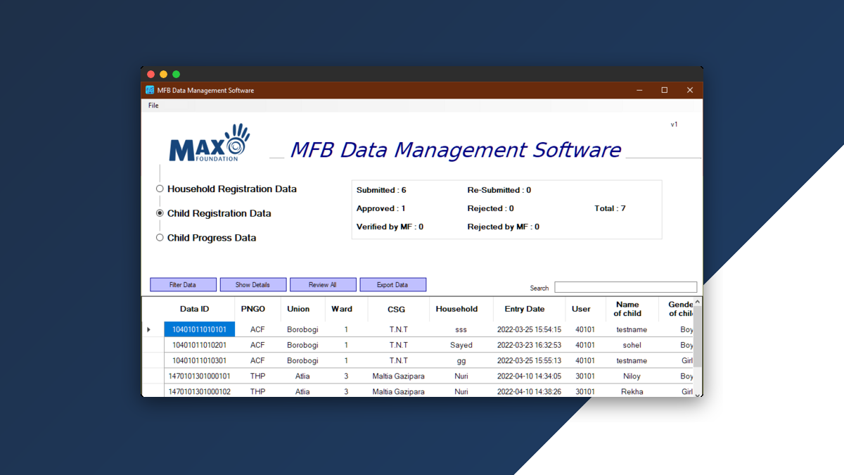Click inside the Search input field
Screen dimensions: 844x475
coord(625,286)
